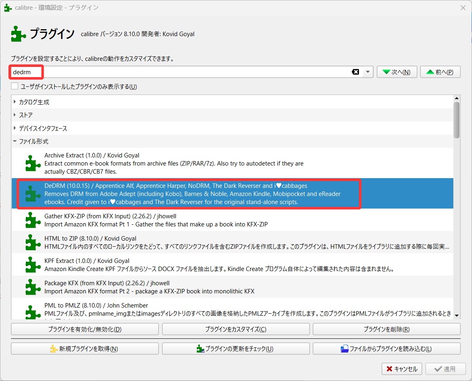This screenshot has height=381, width=472.
Task: Click the Package KFX plugin icon
Action: tap(33, 287)
